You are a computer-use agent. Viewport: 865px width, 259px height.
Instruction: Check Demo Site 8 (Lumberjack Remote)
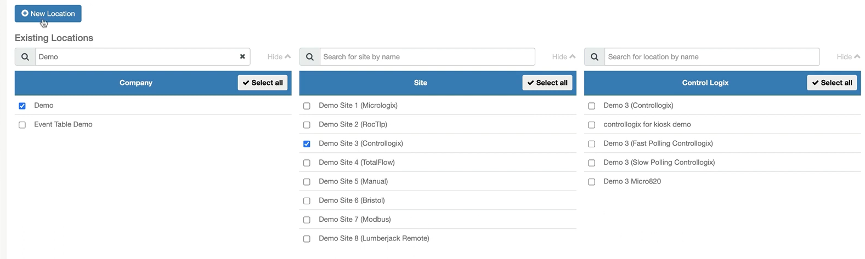307,239
